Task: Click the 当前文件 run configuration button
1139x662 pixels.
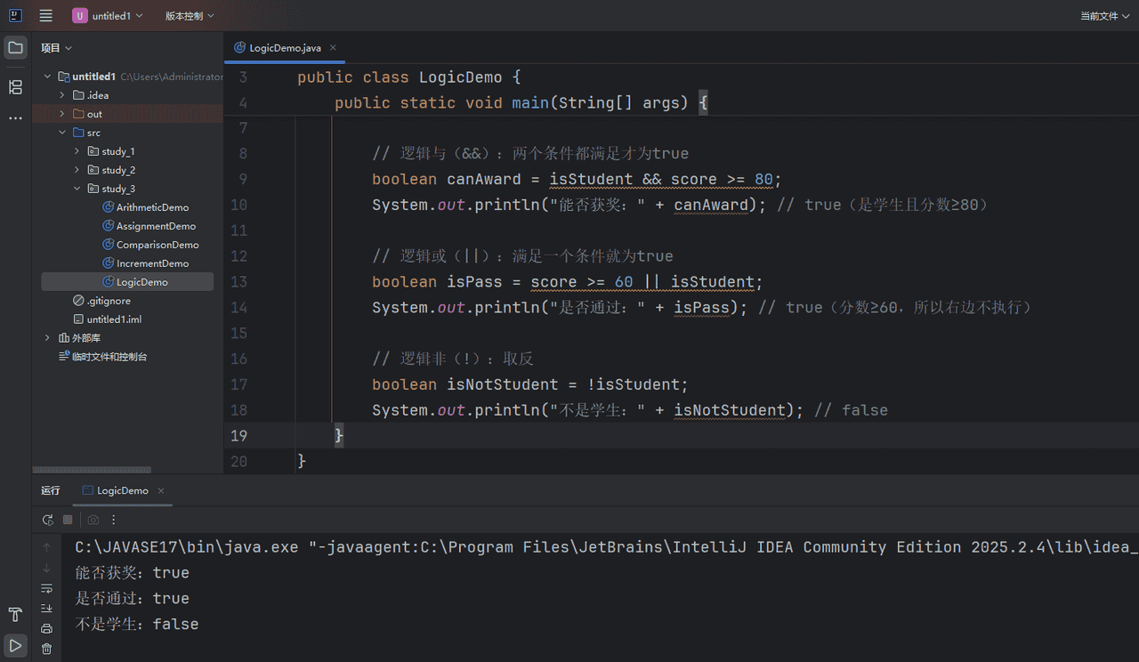Action: (x=1104, y=16)
